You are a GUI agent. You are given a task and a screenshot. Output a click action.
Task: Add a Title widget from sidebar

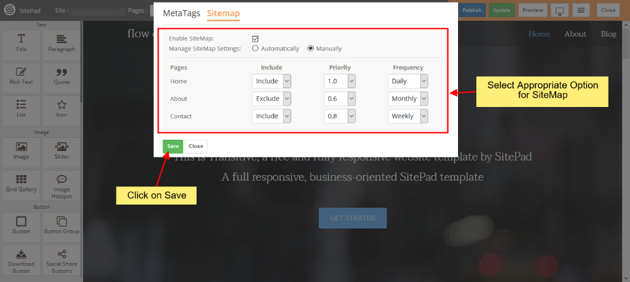coord(21,45)
